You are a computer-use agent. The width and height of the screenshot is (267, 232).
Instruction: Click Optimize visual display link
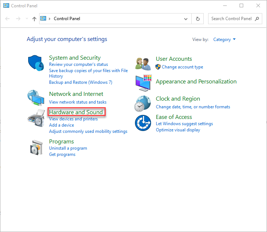click(178, 130)
